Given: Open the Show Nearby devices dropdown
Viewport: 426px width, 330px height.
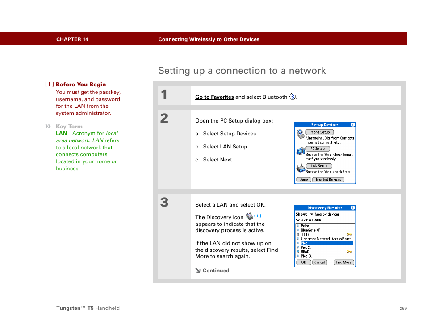Looking at the screenshot, I should pyautogui.click(x=325, y=214).
